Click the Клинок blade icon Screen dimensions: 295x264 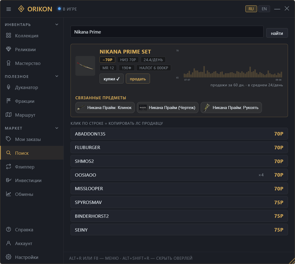point(81,107)
